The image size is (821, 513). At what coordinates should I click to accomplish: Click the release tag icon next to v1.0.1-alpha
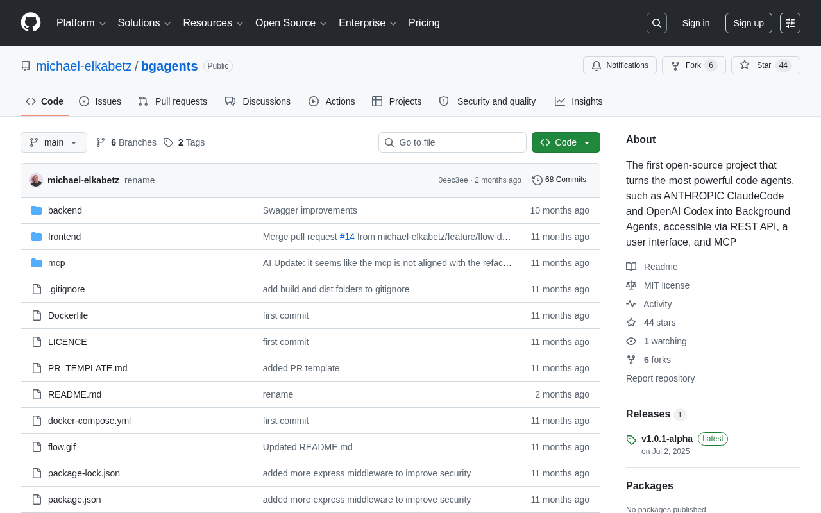[x=631, y=440]
